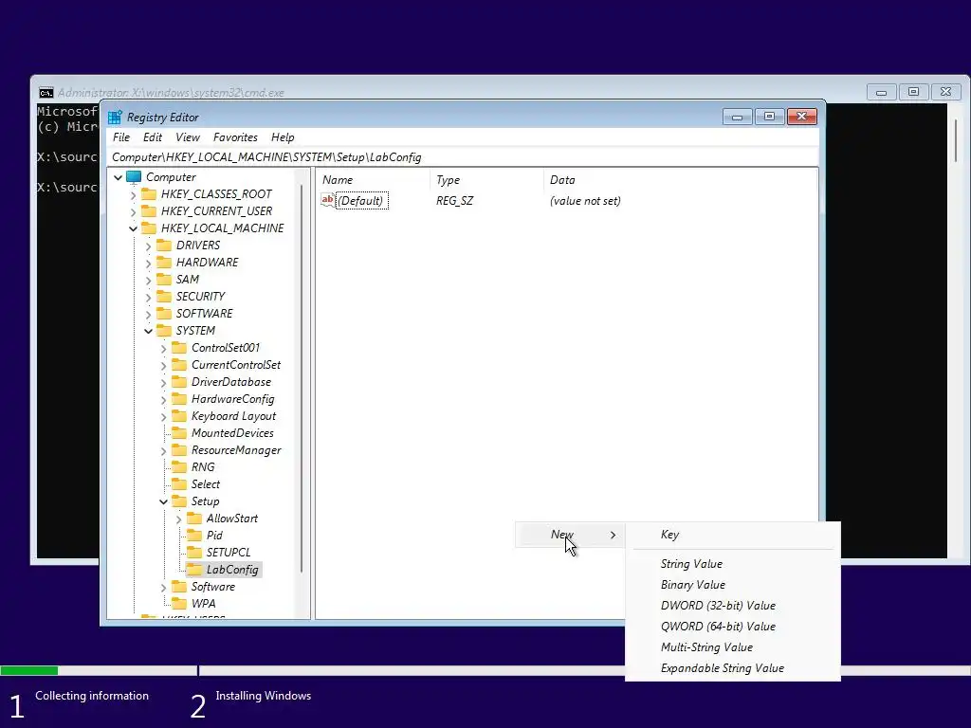Click the ResourceManager folder icon

pyautogui.click(x=179, y=450)
